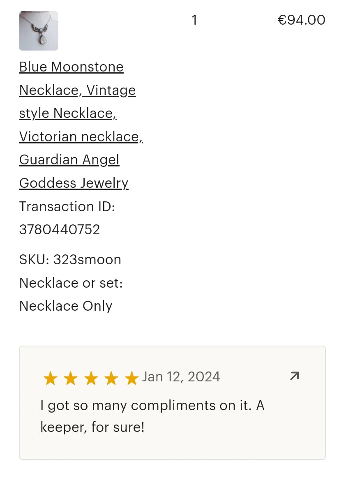Viewport: 346px width, 480px height.
Task: Click the 'Transaction ID:' label
Action: coord(67,206)
